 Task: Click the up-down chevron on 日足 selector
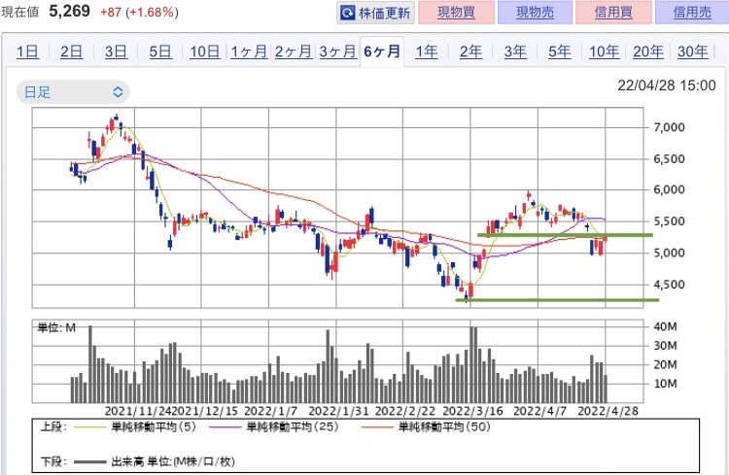pos(118,92)
